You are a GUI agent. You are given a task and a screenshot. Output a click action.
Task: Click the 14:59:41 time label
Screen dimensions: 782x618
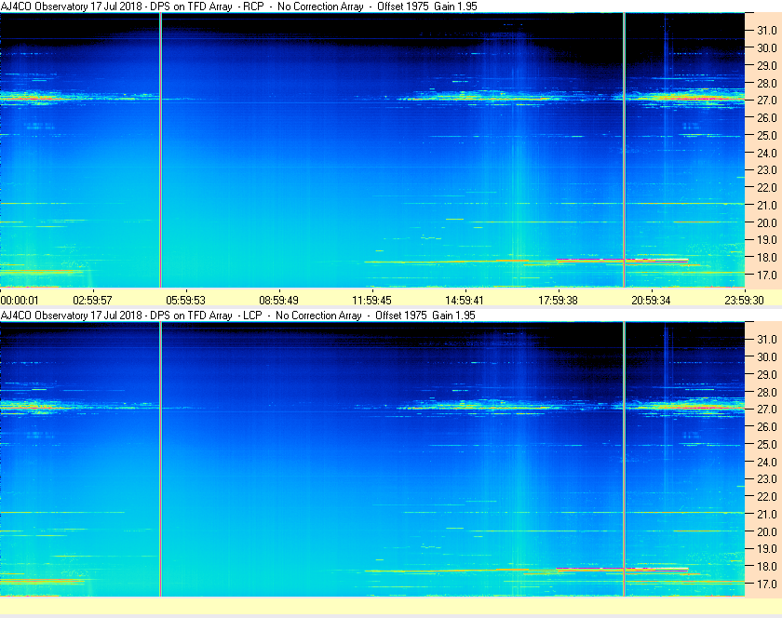click(x=465, y=301)
